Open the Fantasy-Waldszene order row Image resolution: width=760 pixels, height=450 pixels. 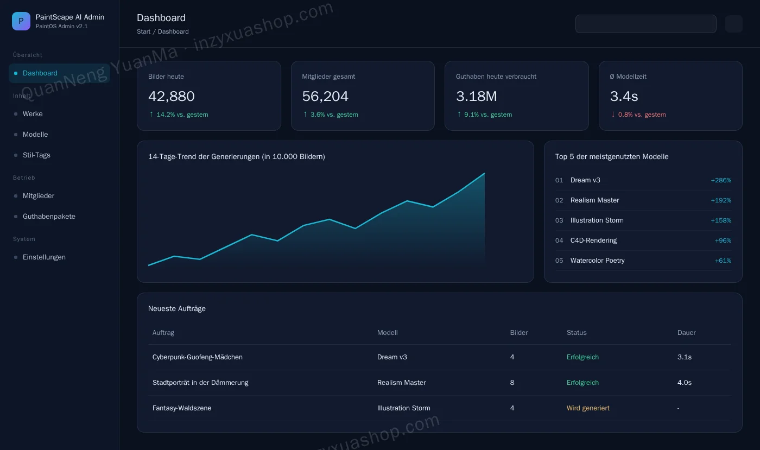click(440, 408)
